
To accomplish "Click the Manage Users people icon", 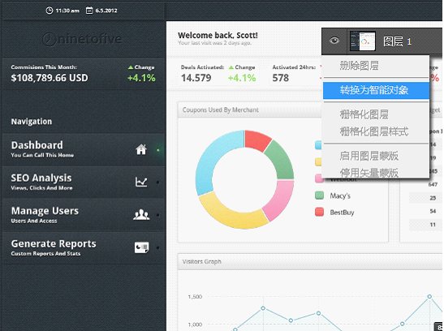I will point(141,215).
